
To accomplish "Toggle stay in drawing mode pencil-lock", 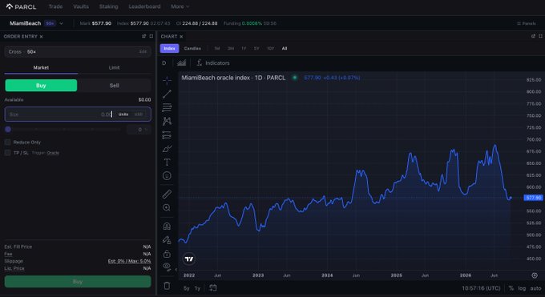I will [167, 239].
